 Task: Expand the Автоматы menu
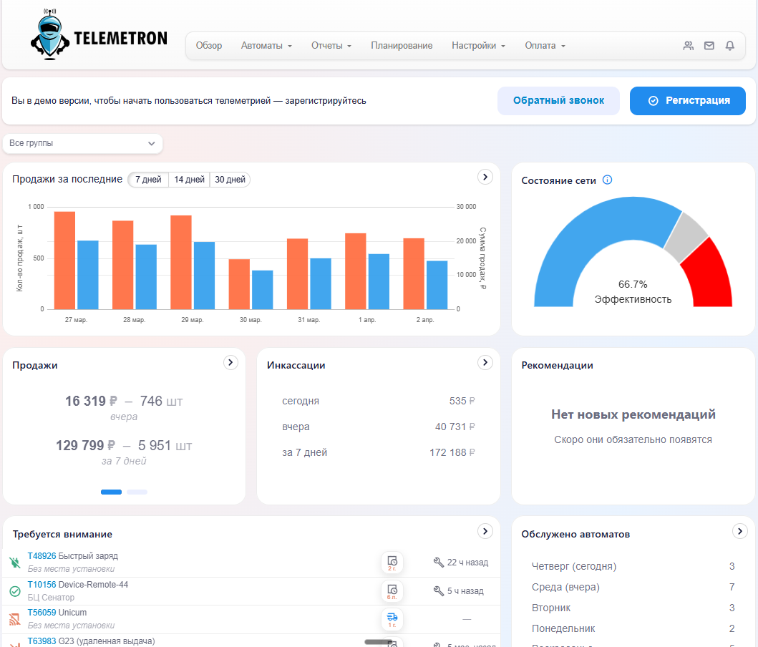tap(266, 46)
